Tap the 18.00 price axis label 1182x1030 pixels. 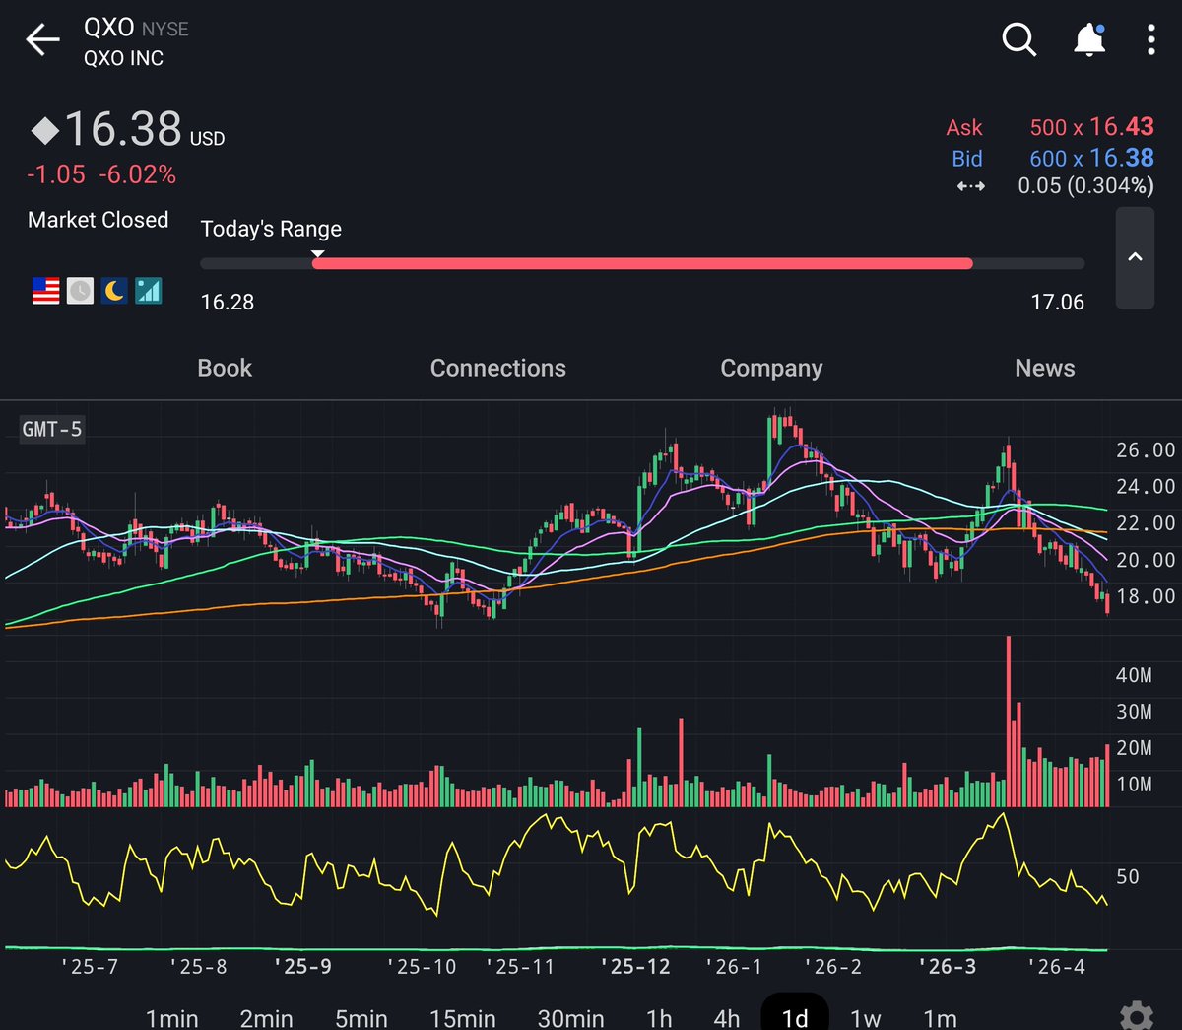1146,596
